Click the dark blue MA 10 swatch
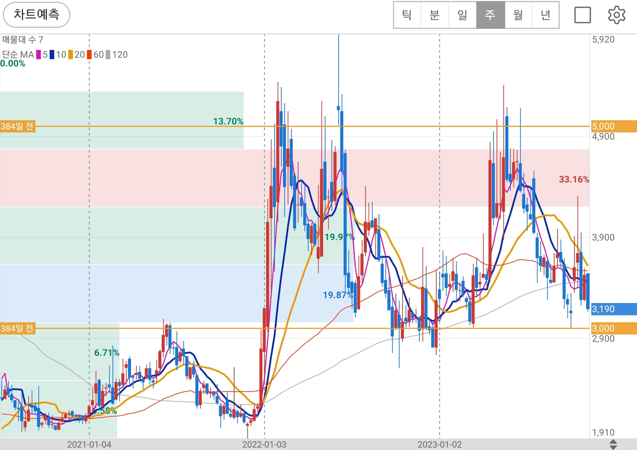Viewport: 637px width, 450px height. point(52,54)
